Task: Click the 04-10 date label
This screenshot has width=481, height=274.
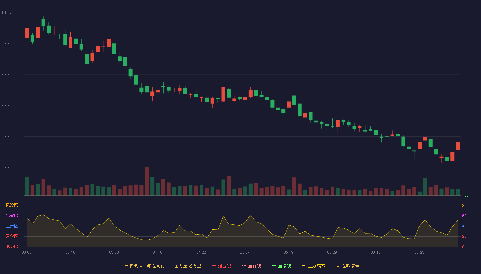Action: pos(157,252)
